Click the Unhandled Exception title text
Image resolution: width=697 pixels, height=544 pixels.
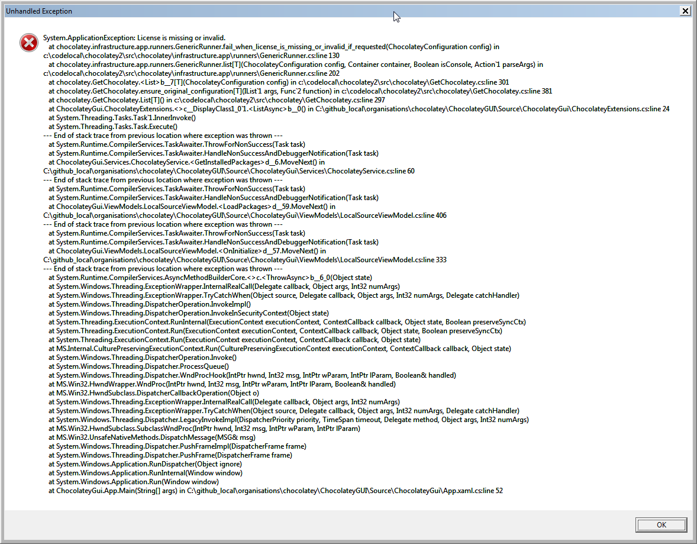[39, 11]
